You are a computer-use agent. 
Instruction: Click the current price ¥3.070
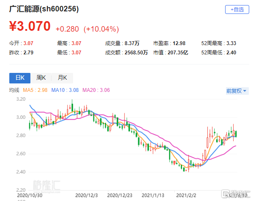[30, 26]
